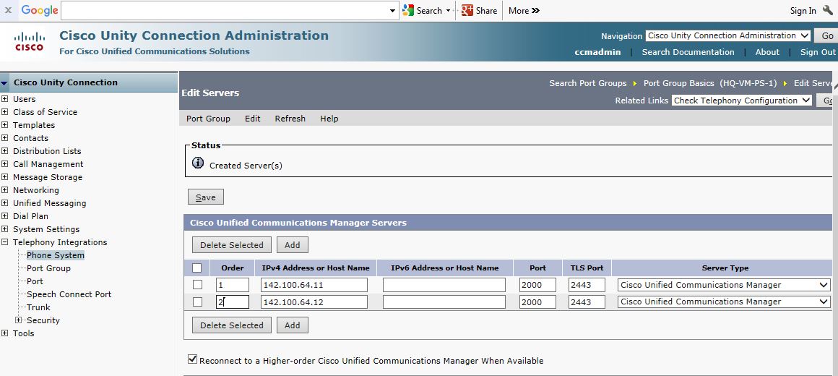Open the Port Group menu

208,119
